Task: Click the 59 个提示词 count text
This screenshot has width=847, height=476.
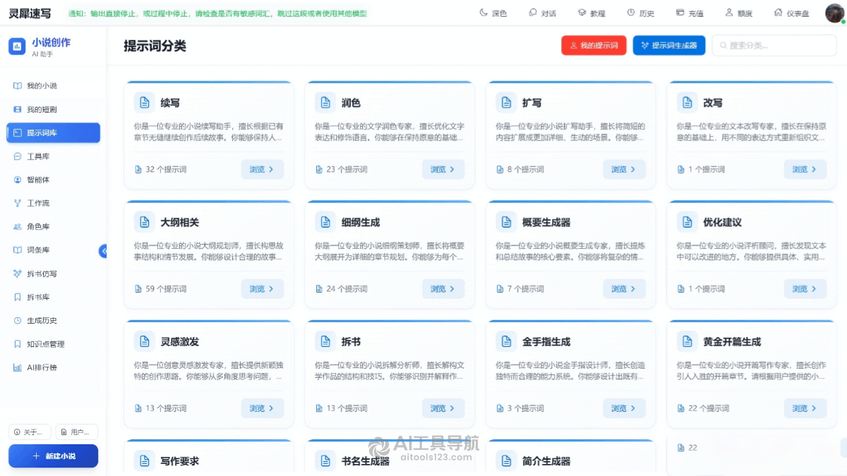Action: pyautogui.click(x=166, y=289)
